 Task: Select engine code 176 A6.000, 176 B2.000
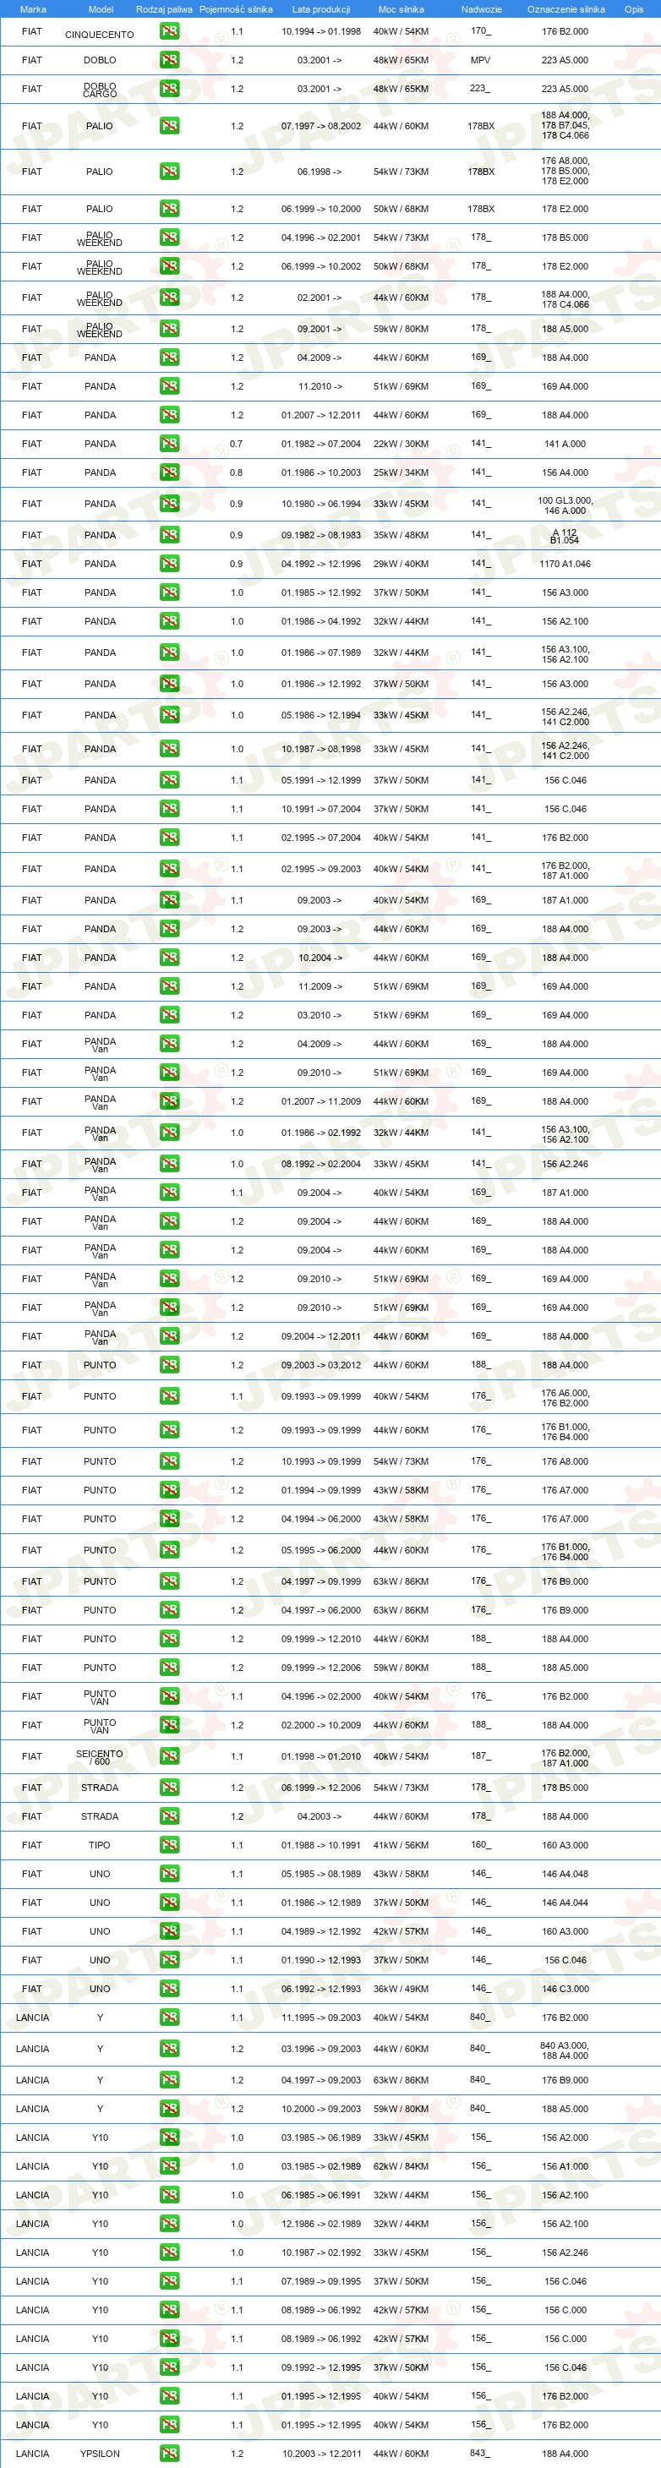coord(565,1398)
